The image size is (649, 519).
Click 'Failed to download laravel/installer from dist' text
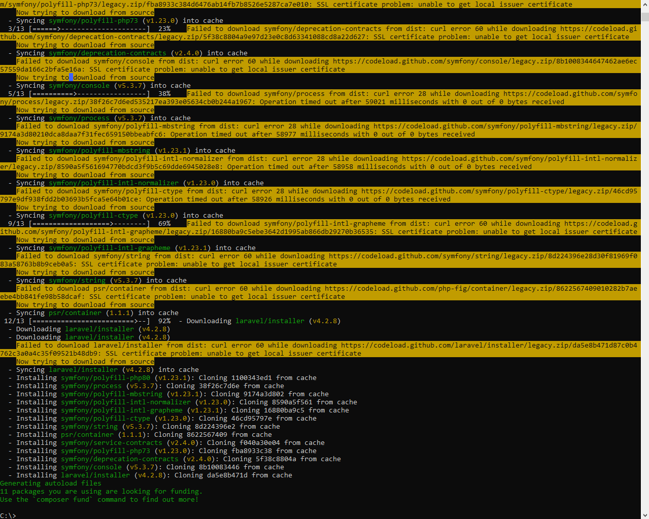[112, 345]
